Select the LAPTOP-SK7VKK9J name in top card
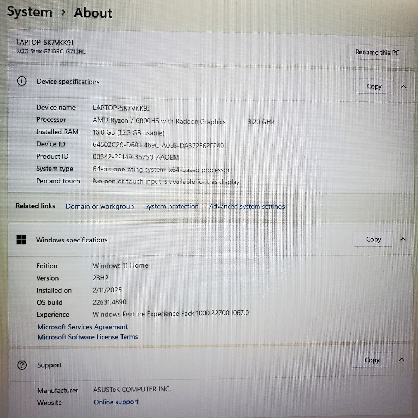The image size is (418, 418). point(45,42)
